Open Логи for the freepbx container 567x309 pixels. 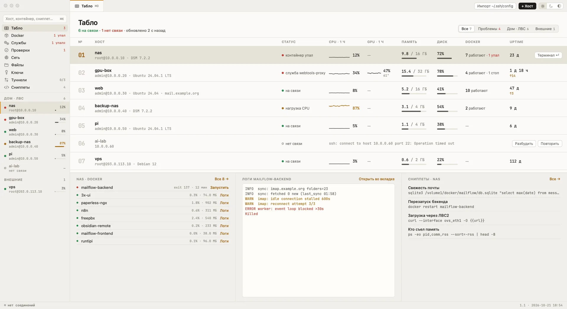[224, 218]
